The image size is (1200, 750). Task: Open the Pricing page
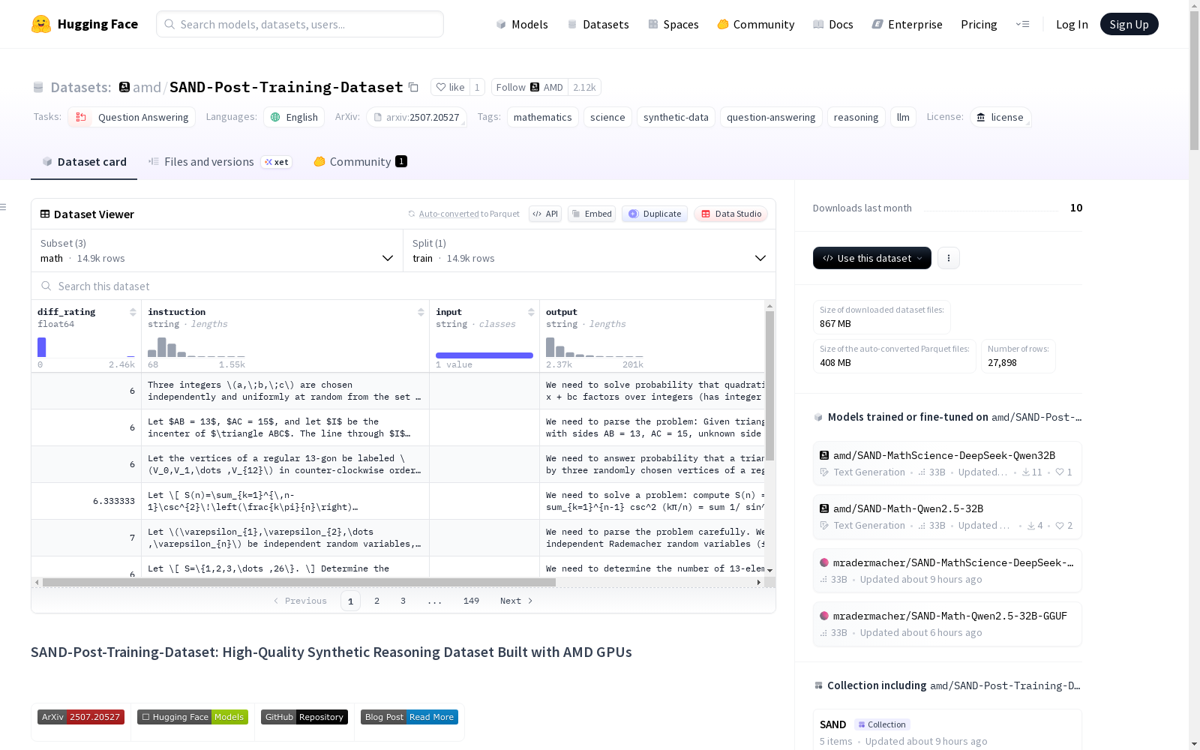click(x=979, y=24)
